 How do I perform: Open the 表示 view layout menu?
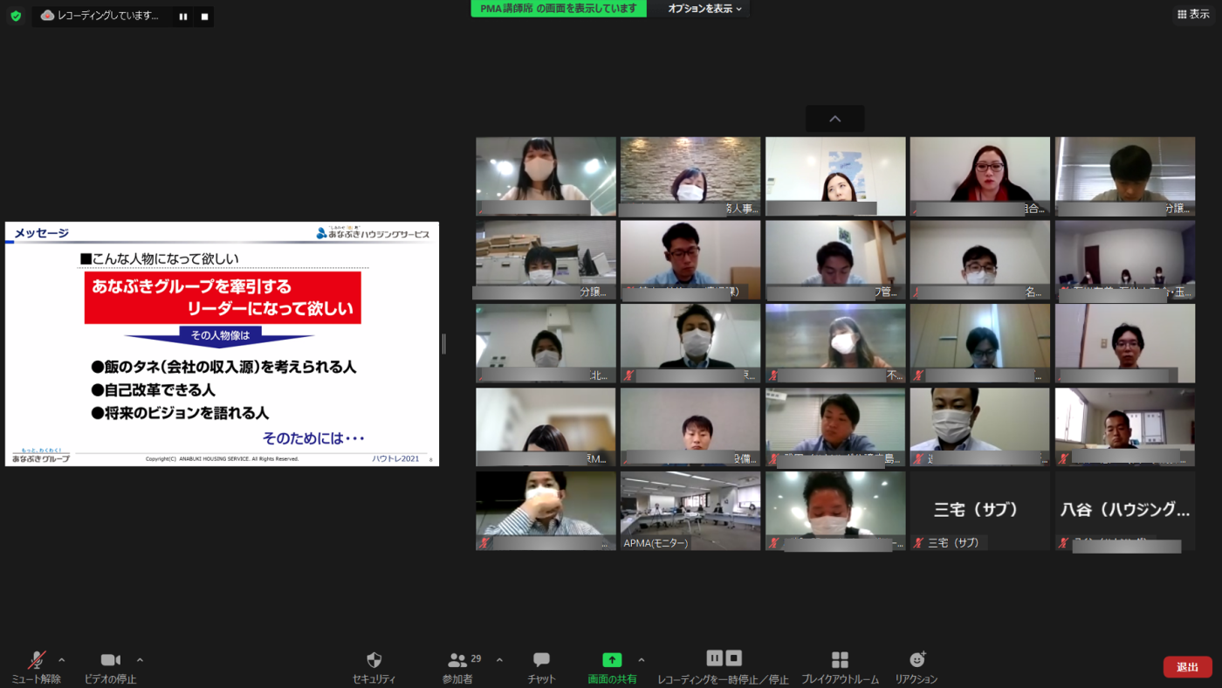pos(1193,14)
